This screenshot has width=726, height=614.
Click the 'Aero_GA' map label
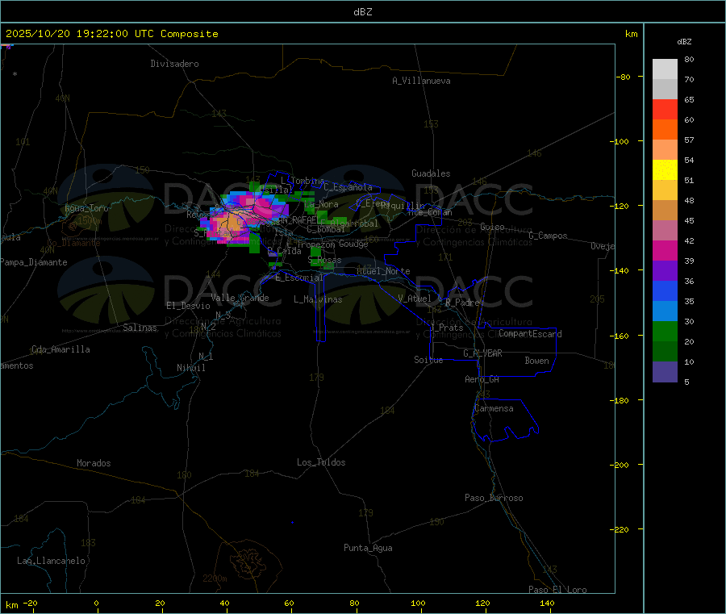482,379
